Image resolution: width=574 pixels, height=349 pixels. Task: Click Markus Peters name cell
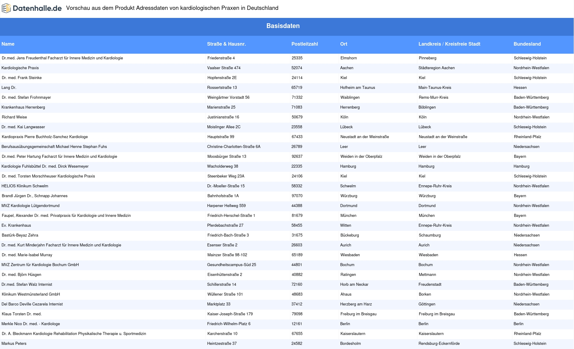point(14,344)
